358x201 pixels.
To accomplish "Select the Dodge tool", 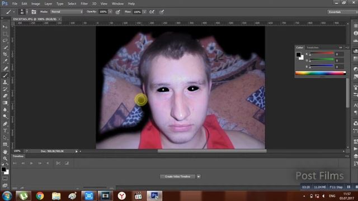I will pyautogui.click(x=5, y=117).
